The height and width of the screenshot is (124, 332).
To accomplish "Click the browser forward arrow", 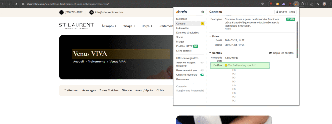I will click(x=9, y=4).
